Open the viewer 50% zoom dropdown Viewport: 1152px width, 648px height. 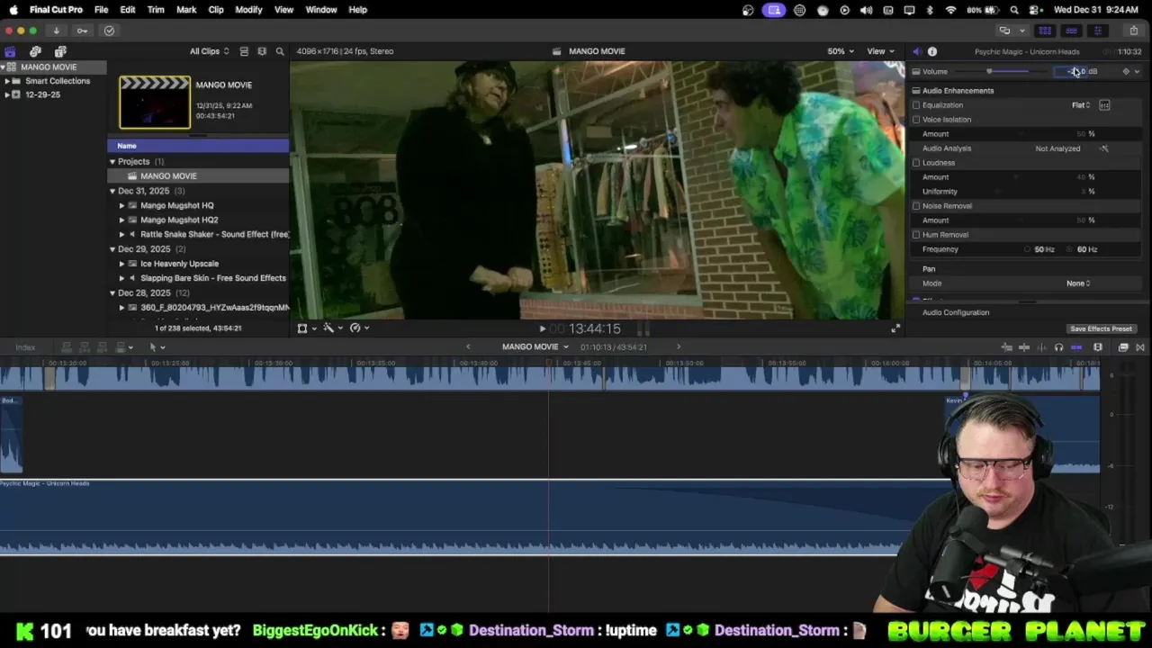pos(841,51)
